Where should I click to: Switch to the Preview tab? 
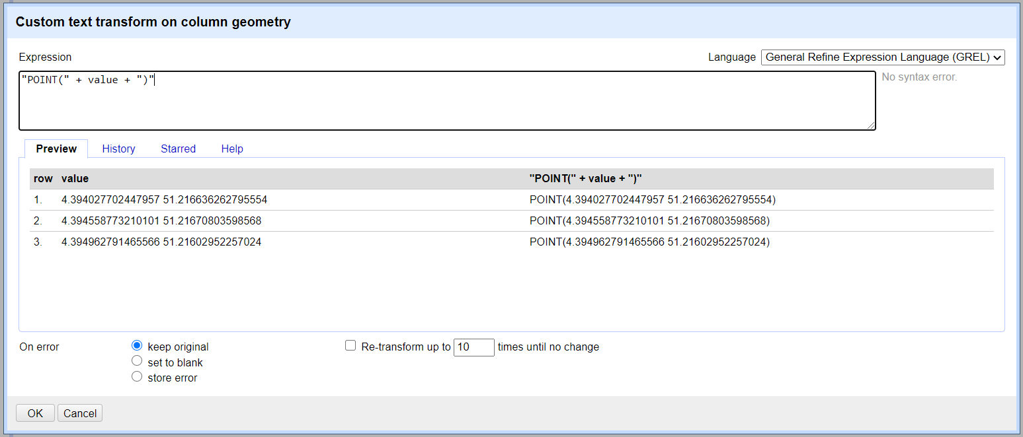(56, 149)
